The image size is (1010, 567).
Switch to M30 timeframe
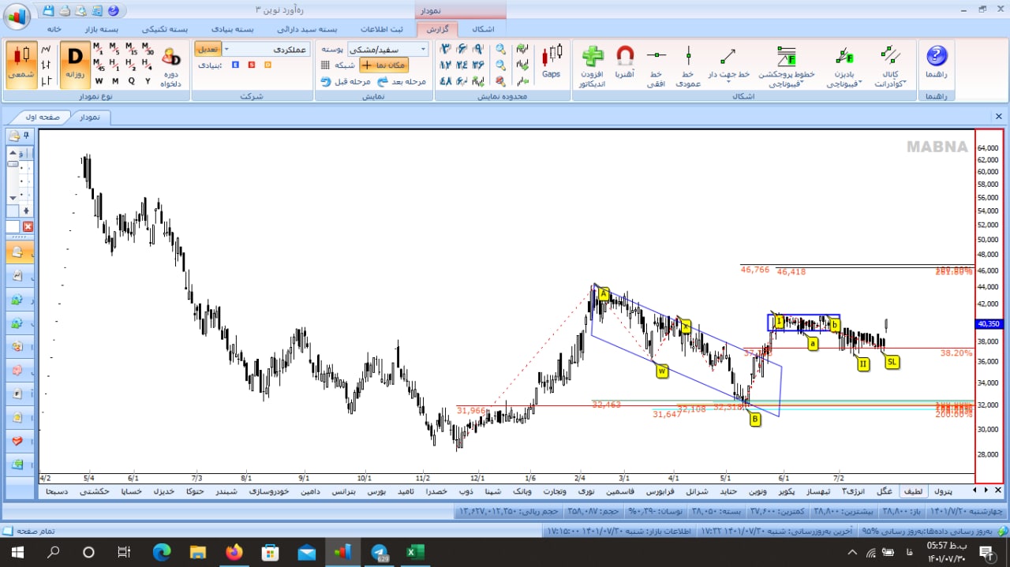point(148,47)
